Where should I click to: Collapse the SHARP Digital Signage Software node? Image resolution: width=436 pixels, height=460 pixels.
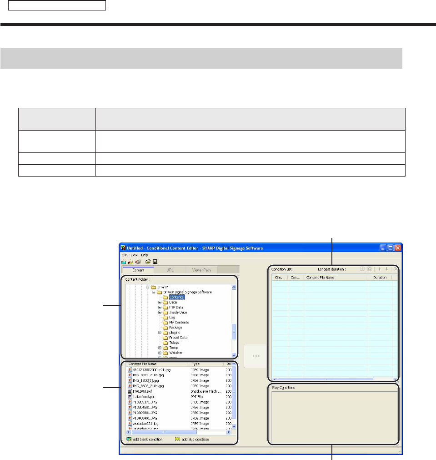[154, 292]
